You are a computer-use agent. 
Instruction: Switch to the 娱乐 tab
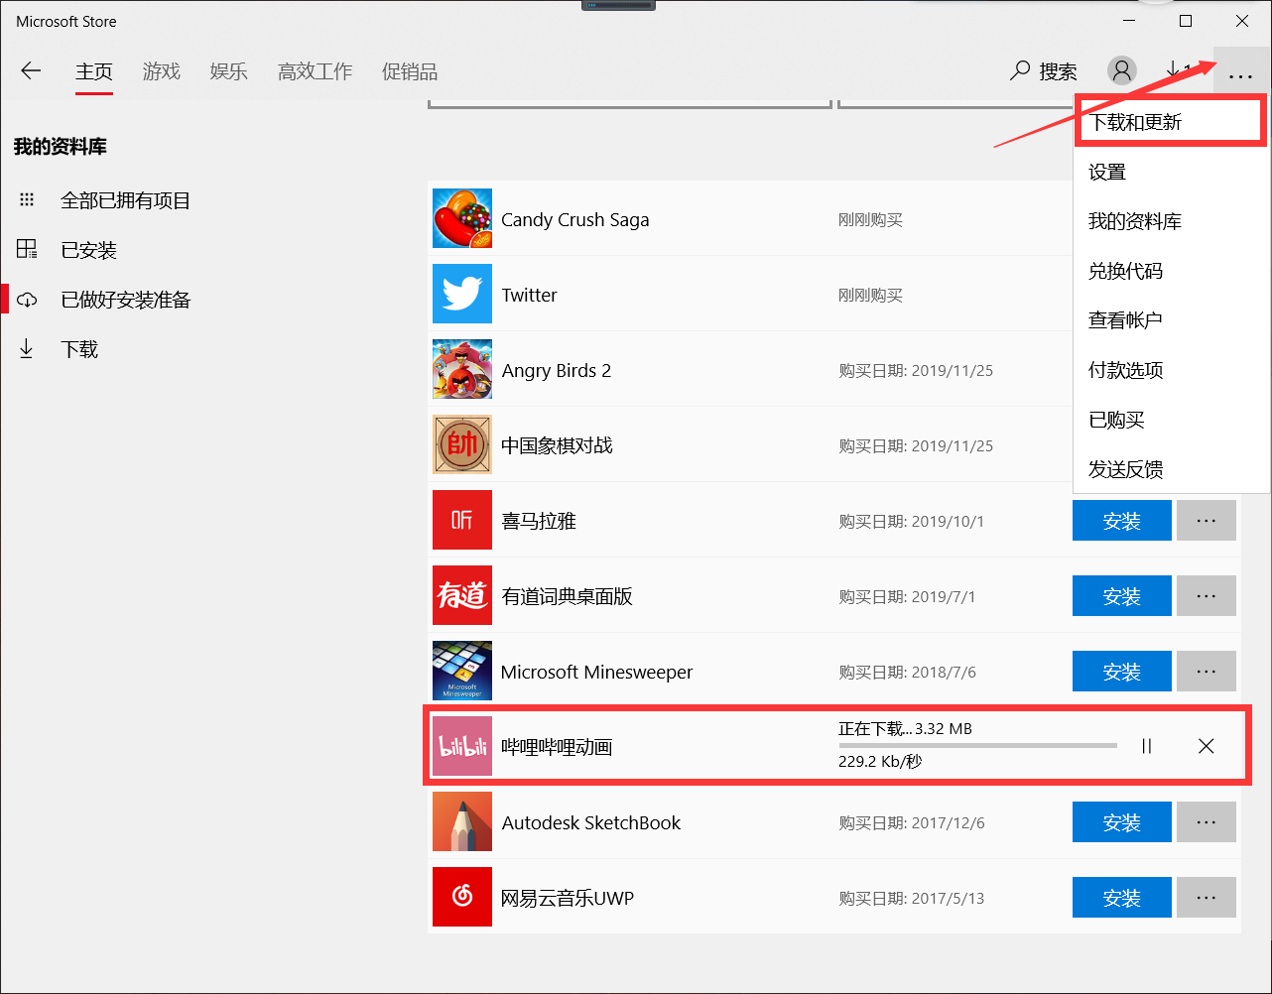click(229, 71)
